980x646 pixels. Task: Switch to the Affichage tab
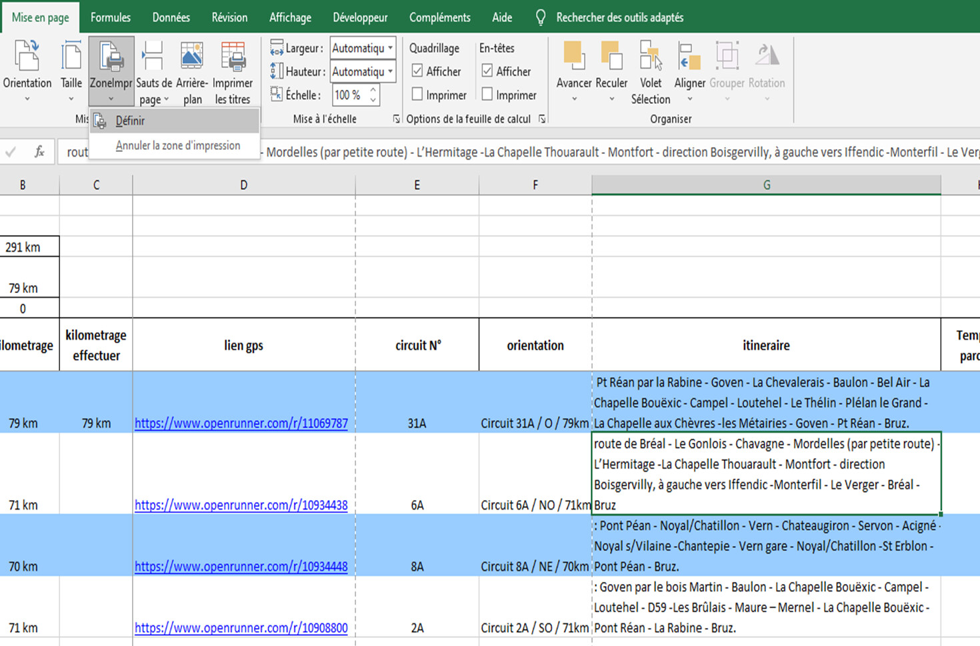(290, 17)
